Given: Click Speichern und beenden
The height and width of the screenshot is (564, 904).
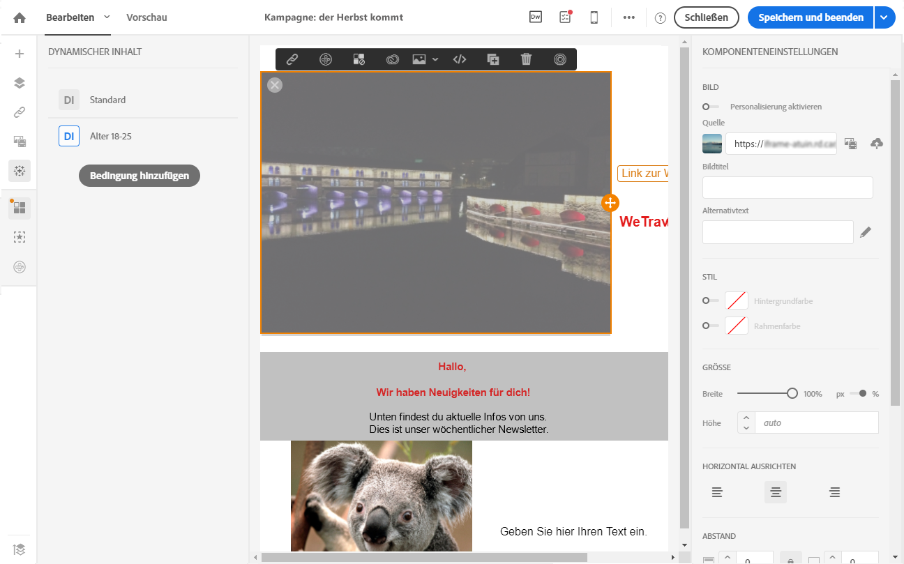Looking at the screenshot, I should tap(811, 17).
